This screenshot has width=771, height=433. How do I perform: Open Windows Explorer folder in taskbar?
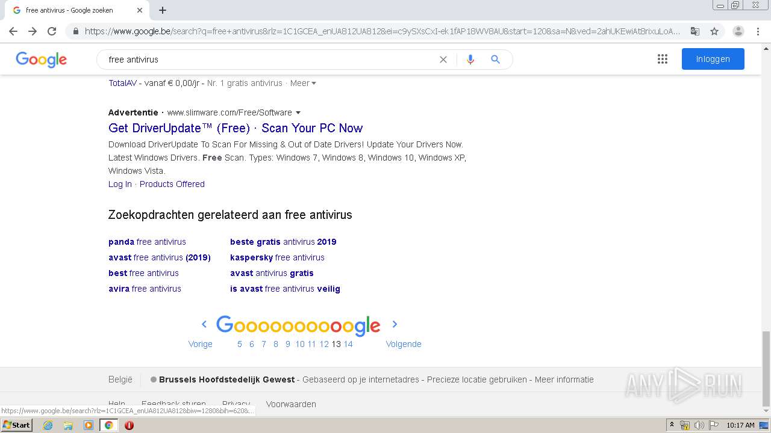coord(68,425)
